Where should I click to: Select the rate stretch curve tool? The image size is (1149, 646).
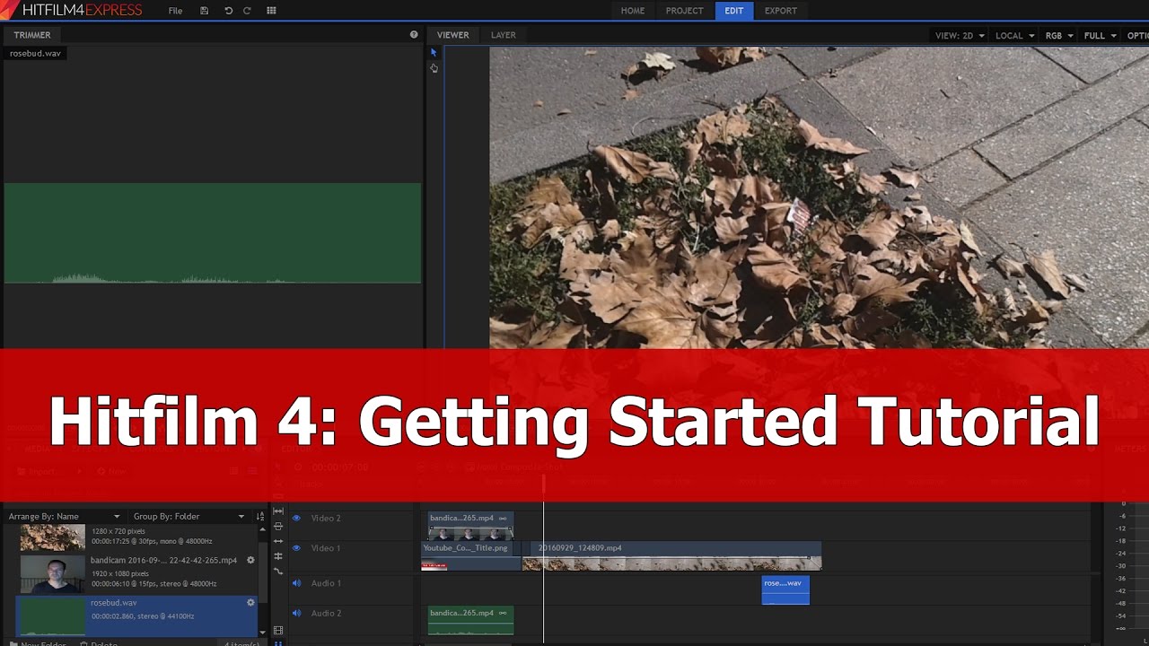(278, 571)
